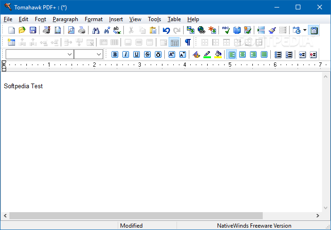Viewport: 331px width, 230px height.
Task: Toggle table gridlines display button
Action: (x=174, y=42)
